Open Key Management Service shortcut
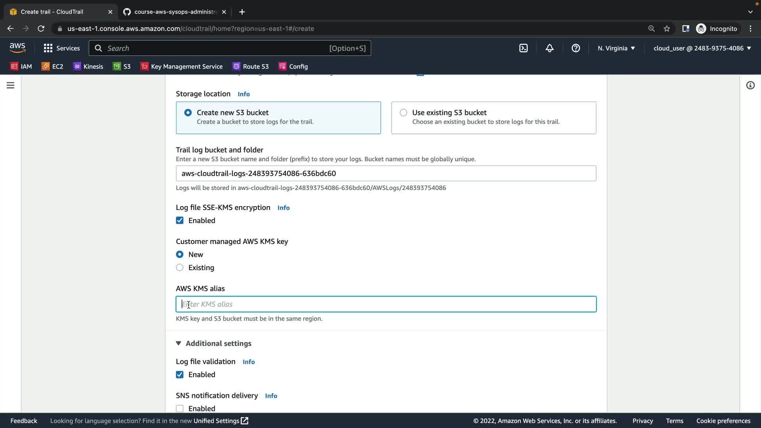Screen dimensions: 761x428 pos(182,67)
